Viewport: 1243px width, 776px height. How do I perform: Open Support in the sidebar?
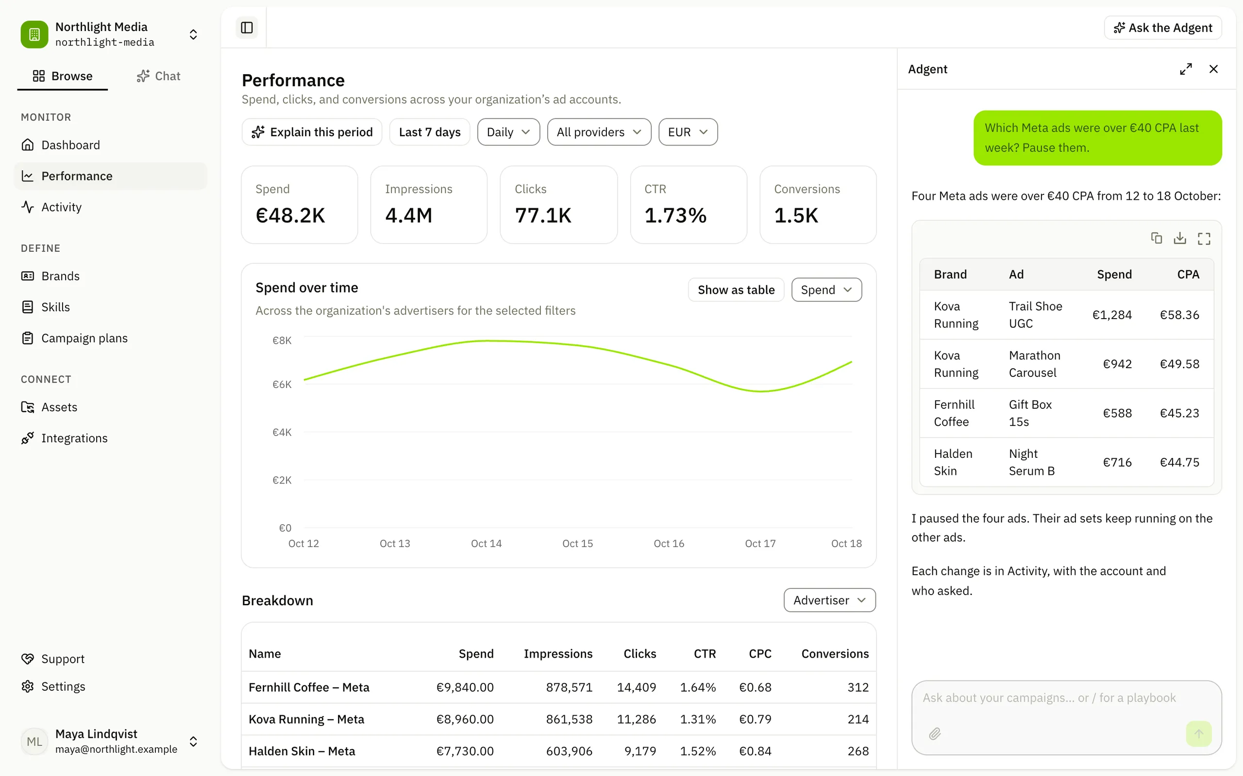pos(110,659)
